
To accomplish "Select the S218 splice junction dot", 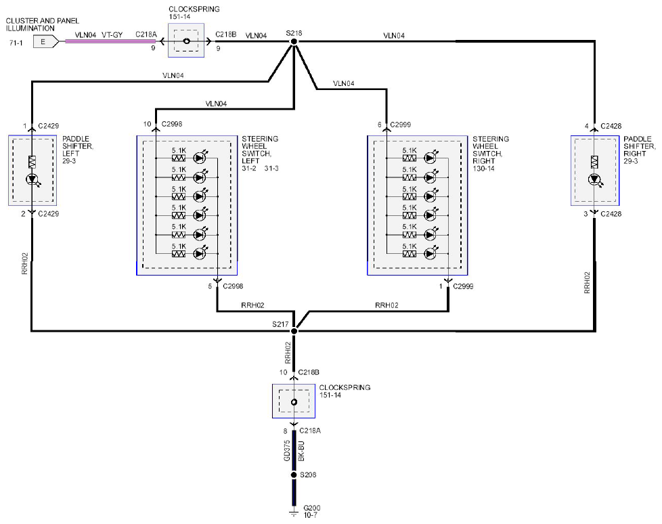I will click(294, 41).
